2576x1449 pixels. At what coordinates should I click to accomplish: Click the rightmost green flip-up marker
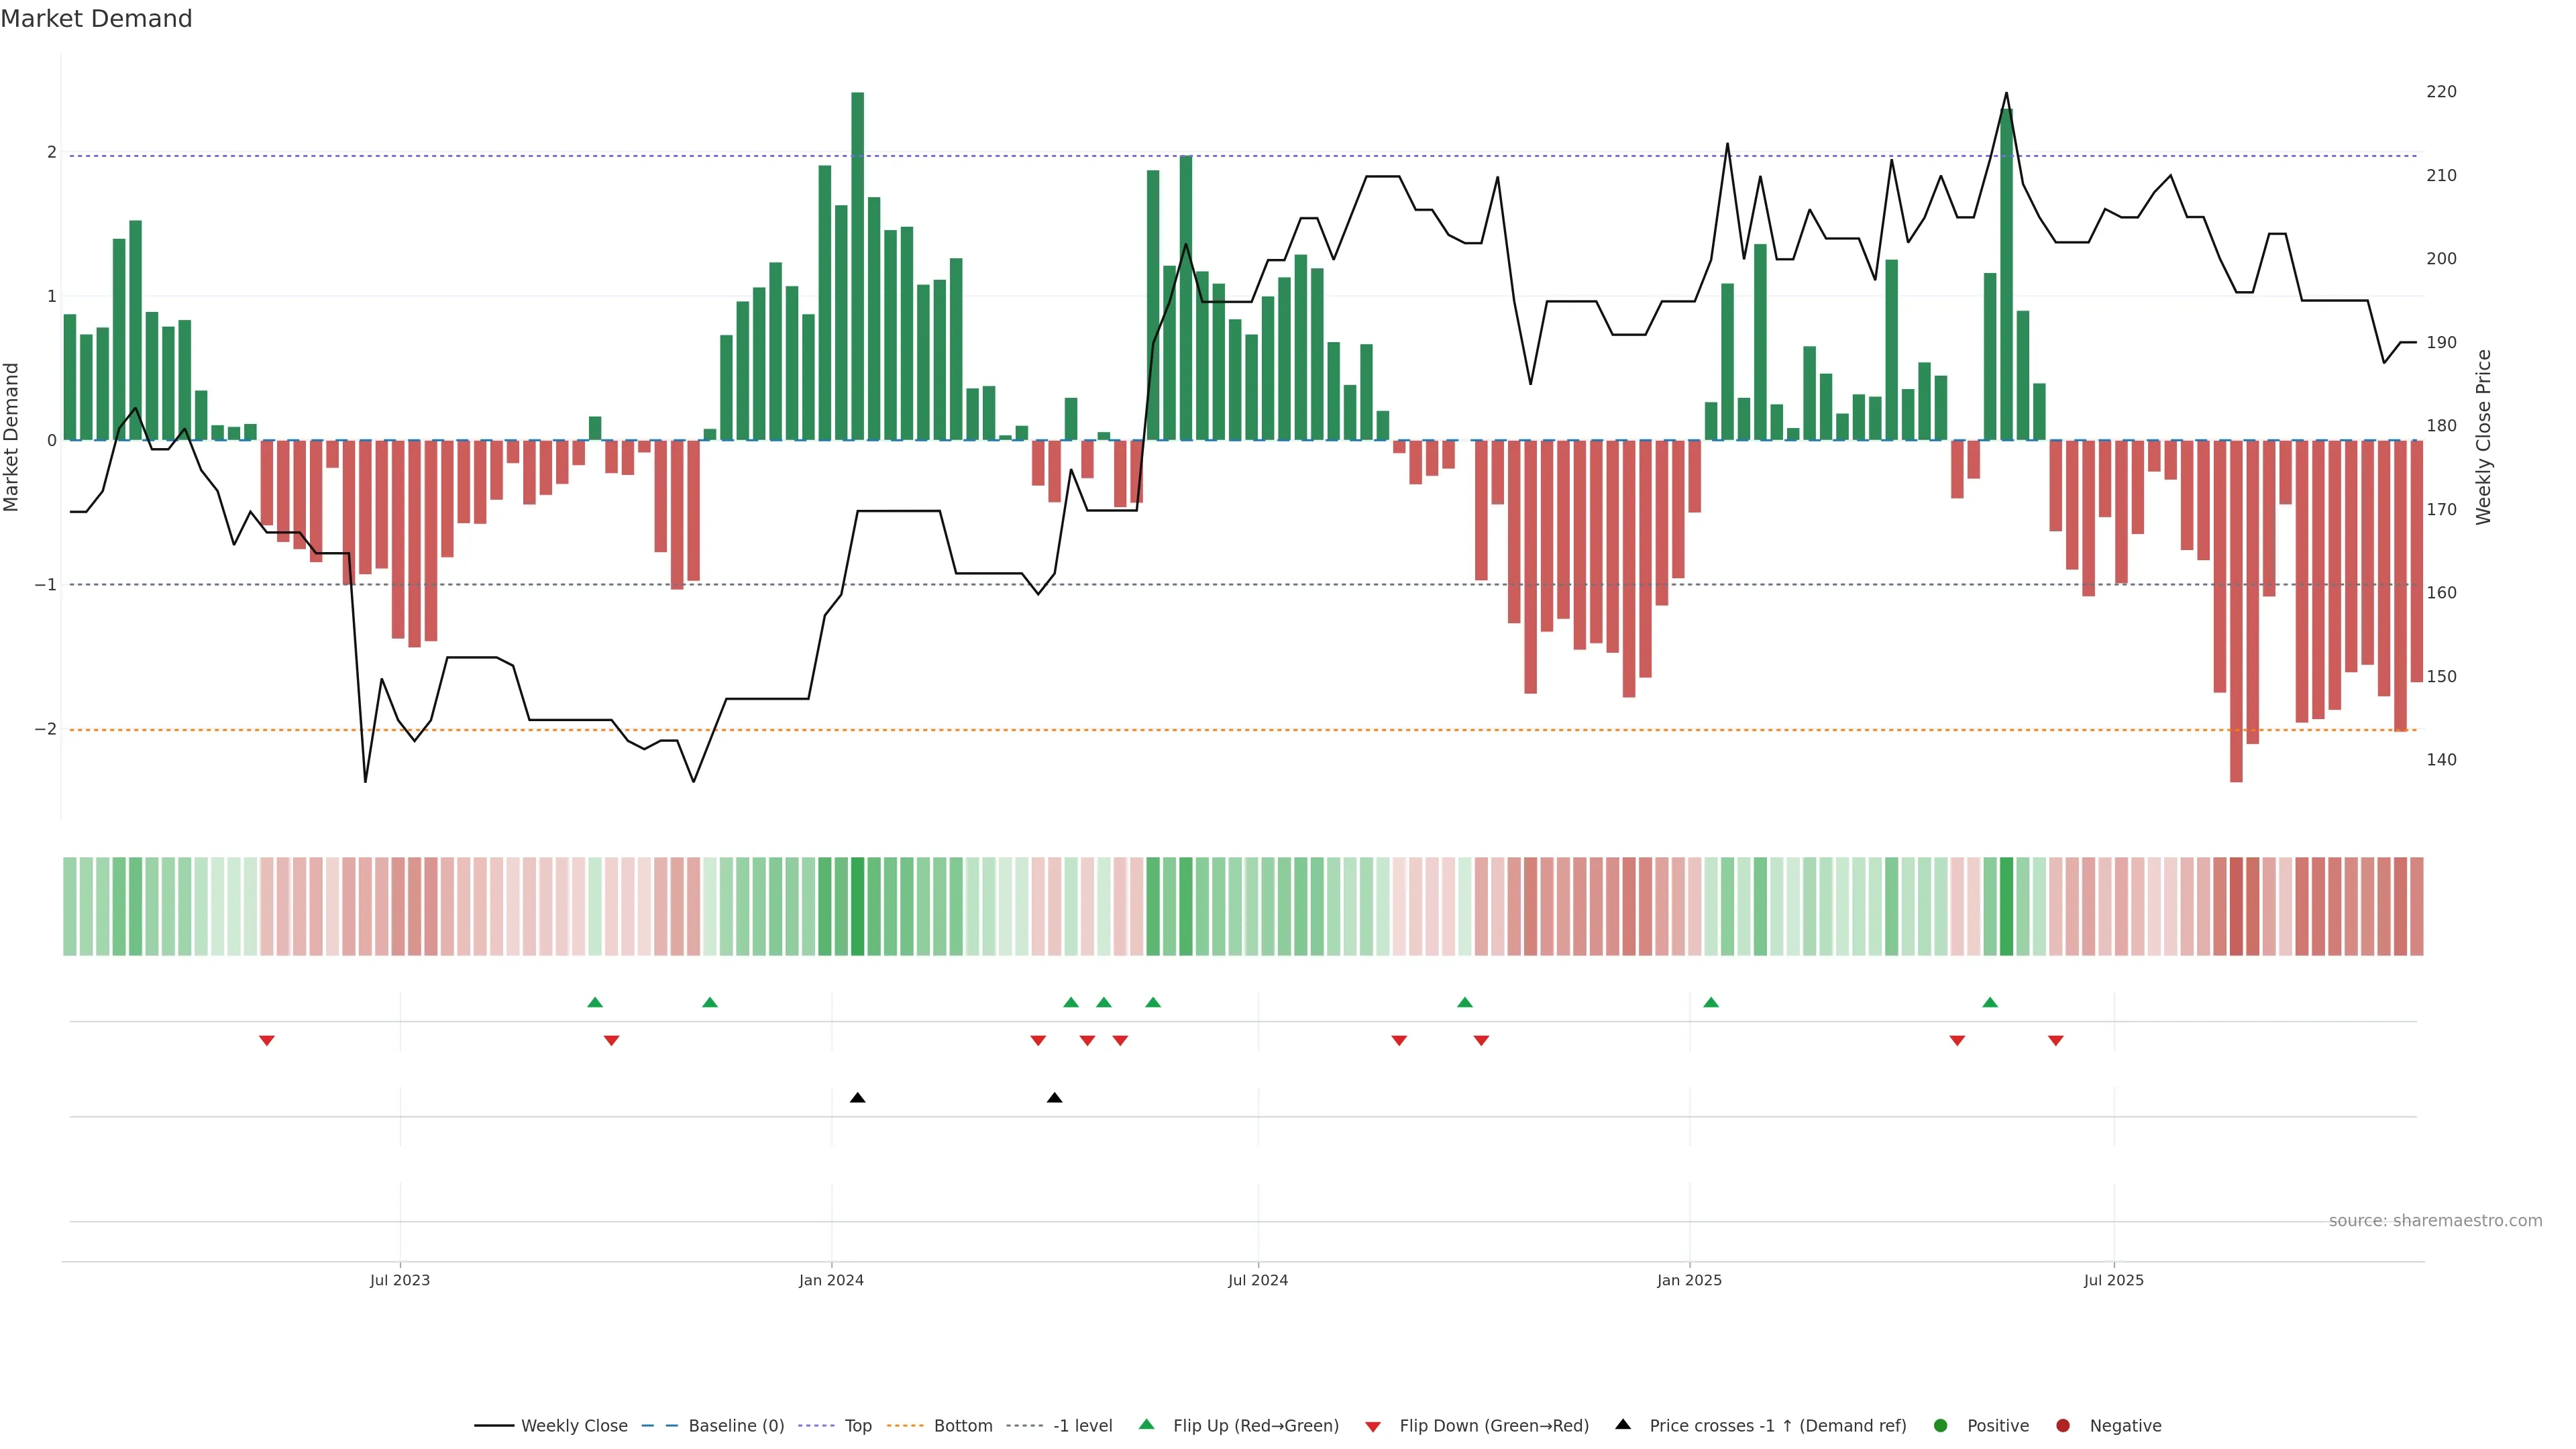coord(1990,1002)
